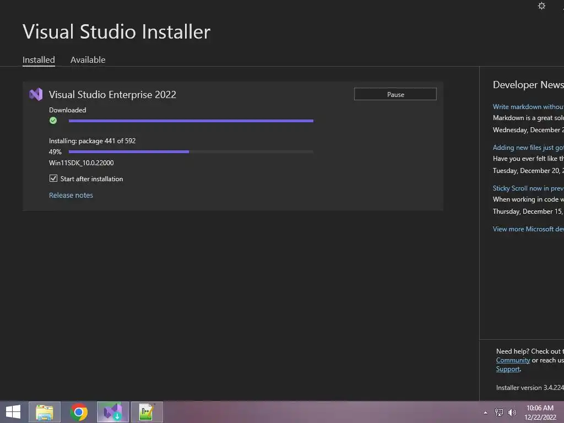The height and width of the screenshot is (423, 564).
Task: Uncheck Start after installation checkbox
Action: 53,178
